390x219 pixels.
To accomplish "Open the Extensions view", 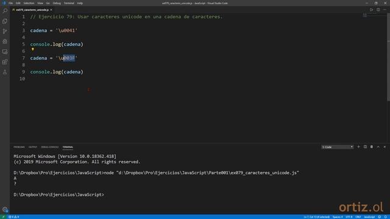I will 5,62.
